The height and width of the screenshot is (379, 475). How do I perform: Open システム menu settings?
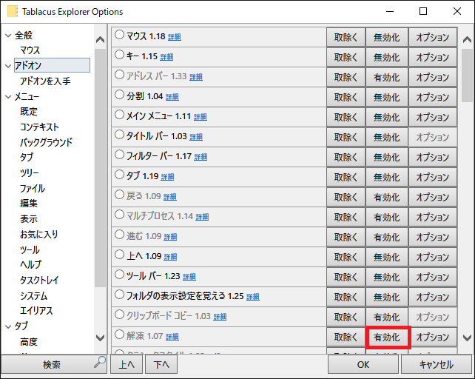pyautogui.click(x=33, y=296)
